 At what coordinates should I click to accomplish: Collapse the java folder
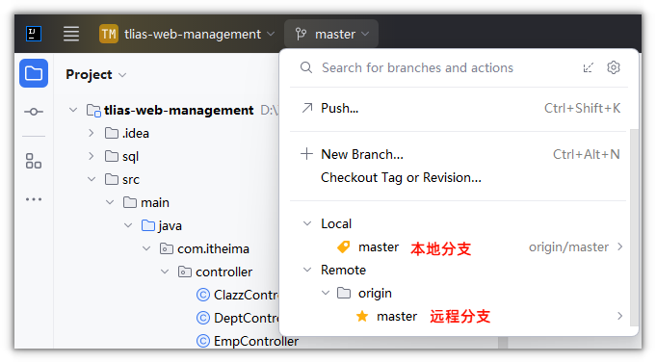point(128,225)
